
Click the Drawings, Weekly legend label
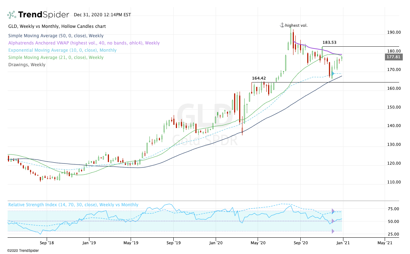point(27,65)
